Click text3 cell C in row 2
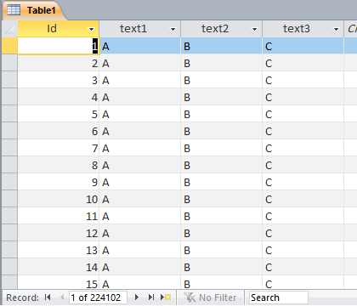This screenshot has width=357, height=306. pyautogui.click(x=303, y=63)
